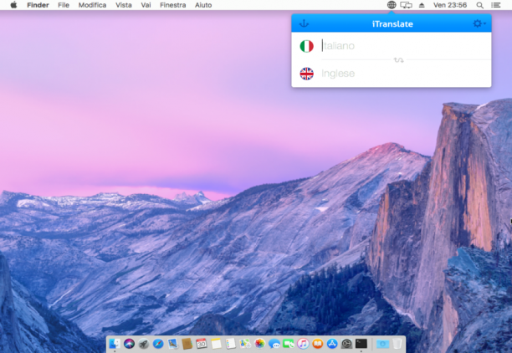512x353 pixels.
Task: Open iBooks from the Dock
Action: [317, 344]
